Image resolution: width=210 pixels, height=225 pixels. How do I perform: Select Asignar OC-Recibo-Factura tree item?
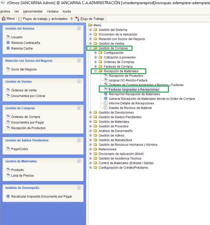[x=128, y=80]
